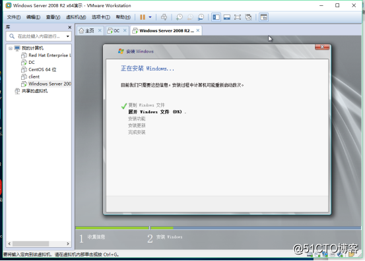Screen dimensions: 365x261
Task: Select 共享的虚拟机 shared VMs item
Action: pyautogui.click(x=34, y=91)
